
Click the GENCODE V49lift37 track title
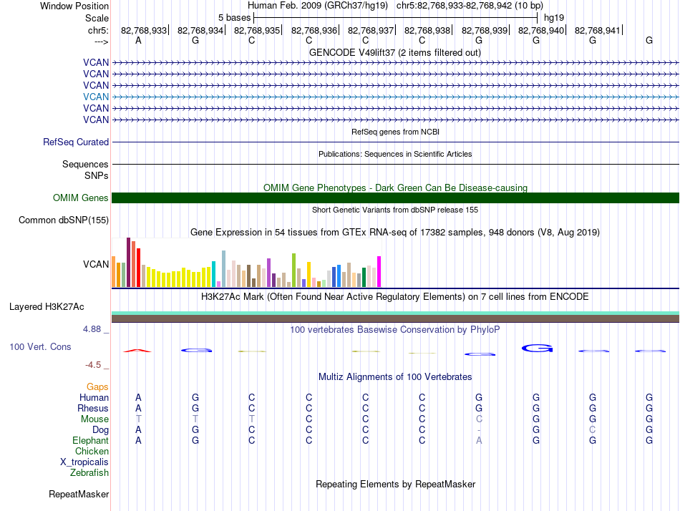pyautogui.click(x=395, y=53)
